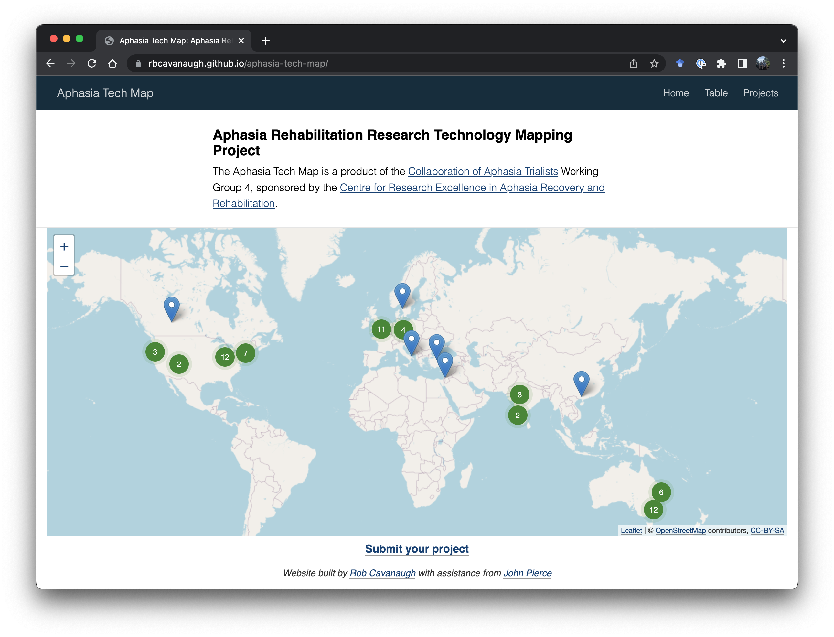Screen dimensions: 834x637
Task: Open the Home navigation link
Action: click(676, 93)
